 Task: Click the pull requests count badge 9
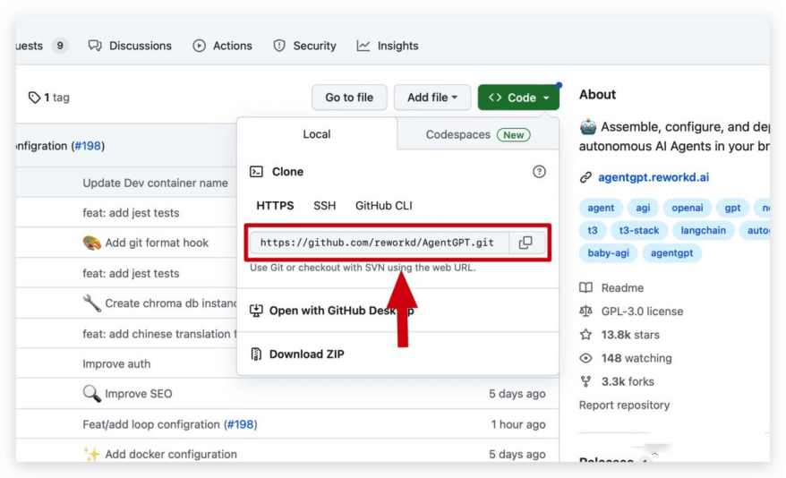60,46
